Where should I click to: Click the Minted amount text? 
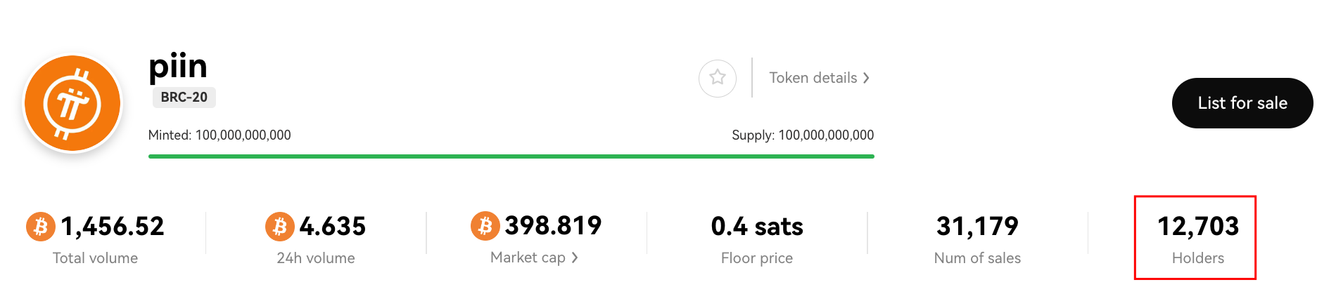220,135
